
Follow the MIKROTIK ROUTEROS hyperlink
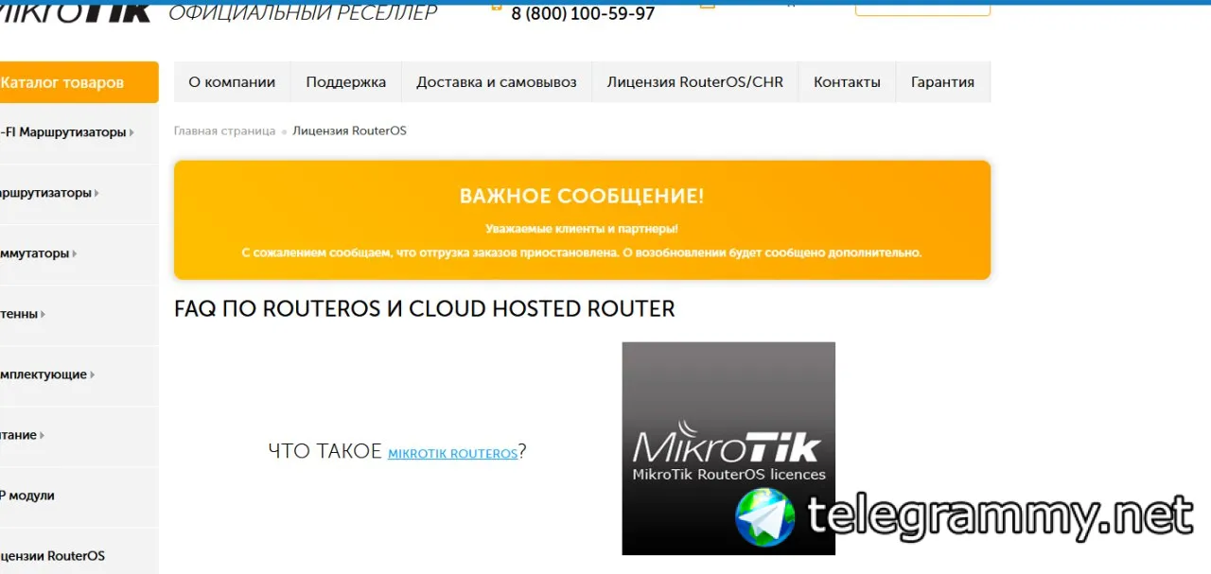point(452,454)
